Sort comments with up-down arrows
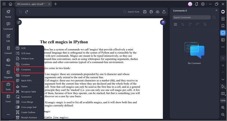Screen dimensions: 227x121 (x=183, y=24)
